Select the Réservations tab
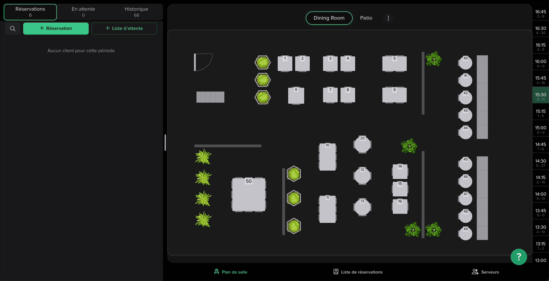The image size is (549, 281). [x=30, y=12]
